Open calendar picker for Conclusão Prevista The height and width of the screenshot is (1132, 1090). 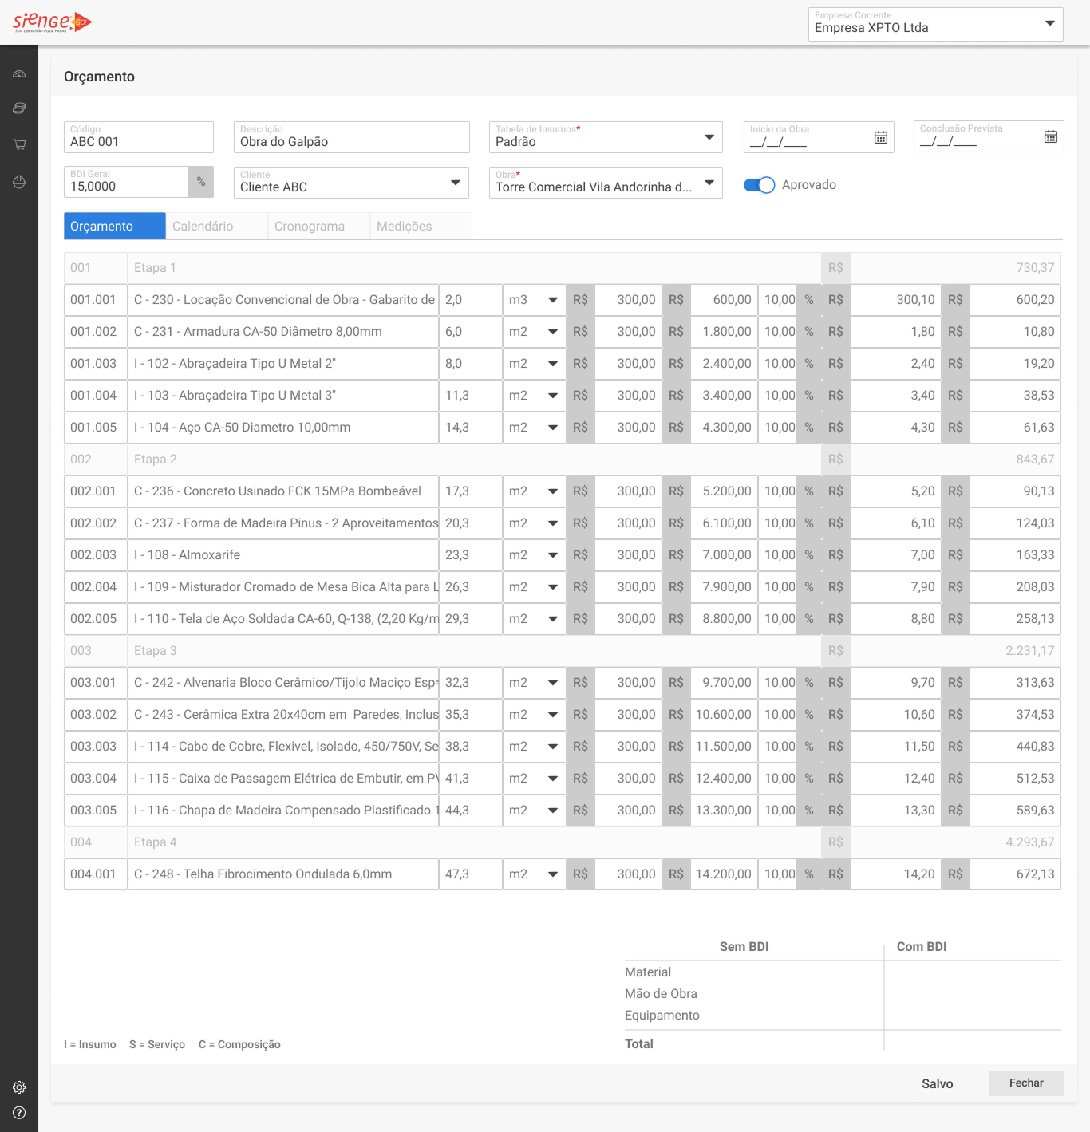click(x=1050, y=137)
